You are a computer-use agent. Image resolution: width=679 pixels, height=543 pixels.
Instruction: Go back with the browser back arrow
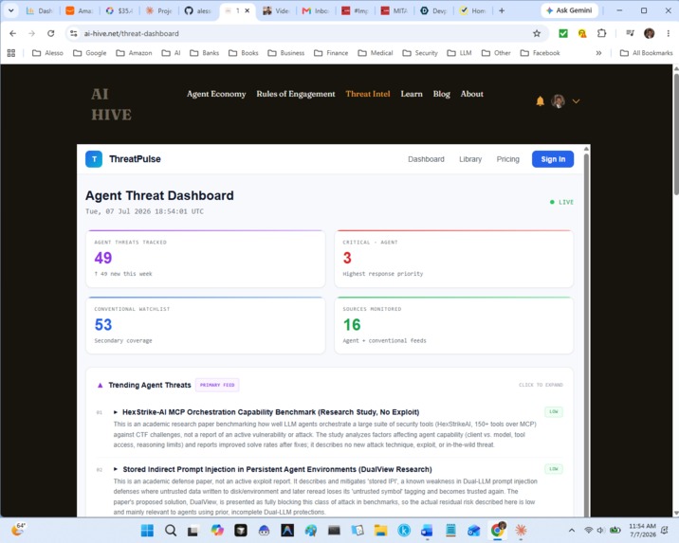13,33
